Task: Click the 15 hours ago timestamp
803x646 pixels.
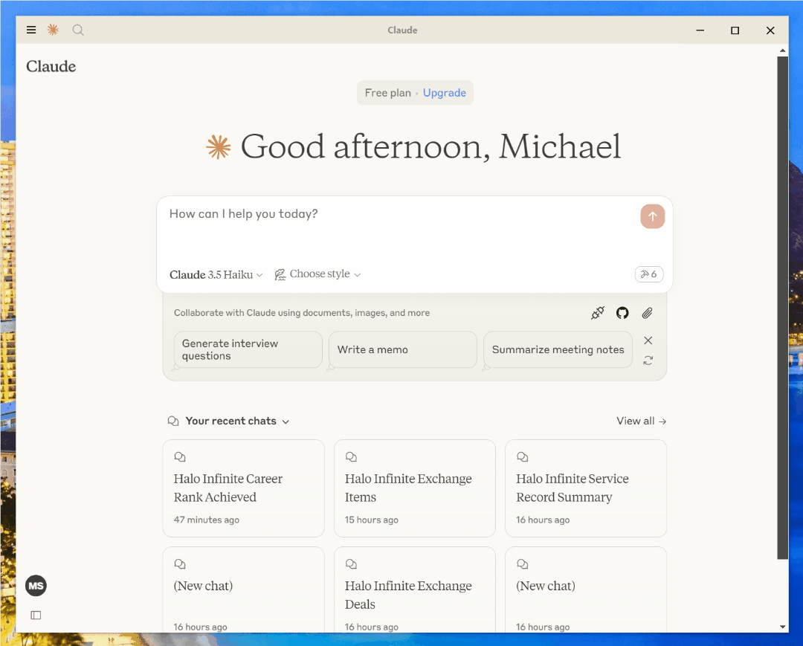Action: point(371,520)
